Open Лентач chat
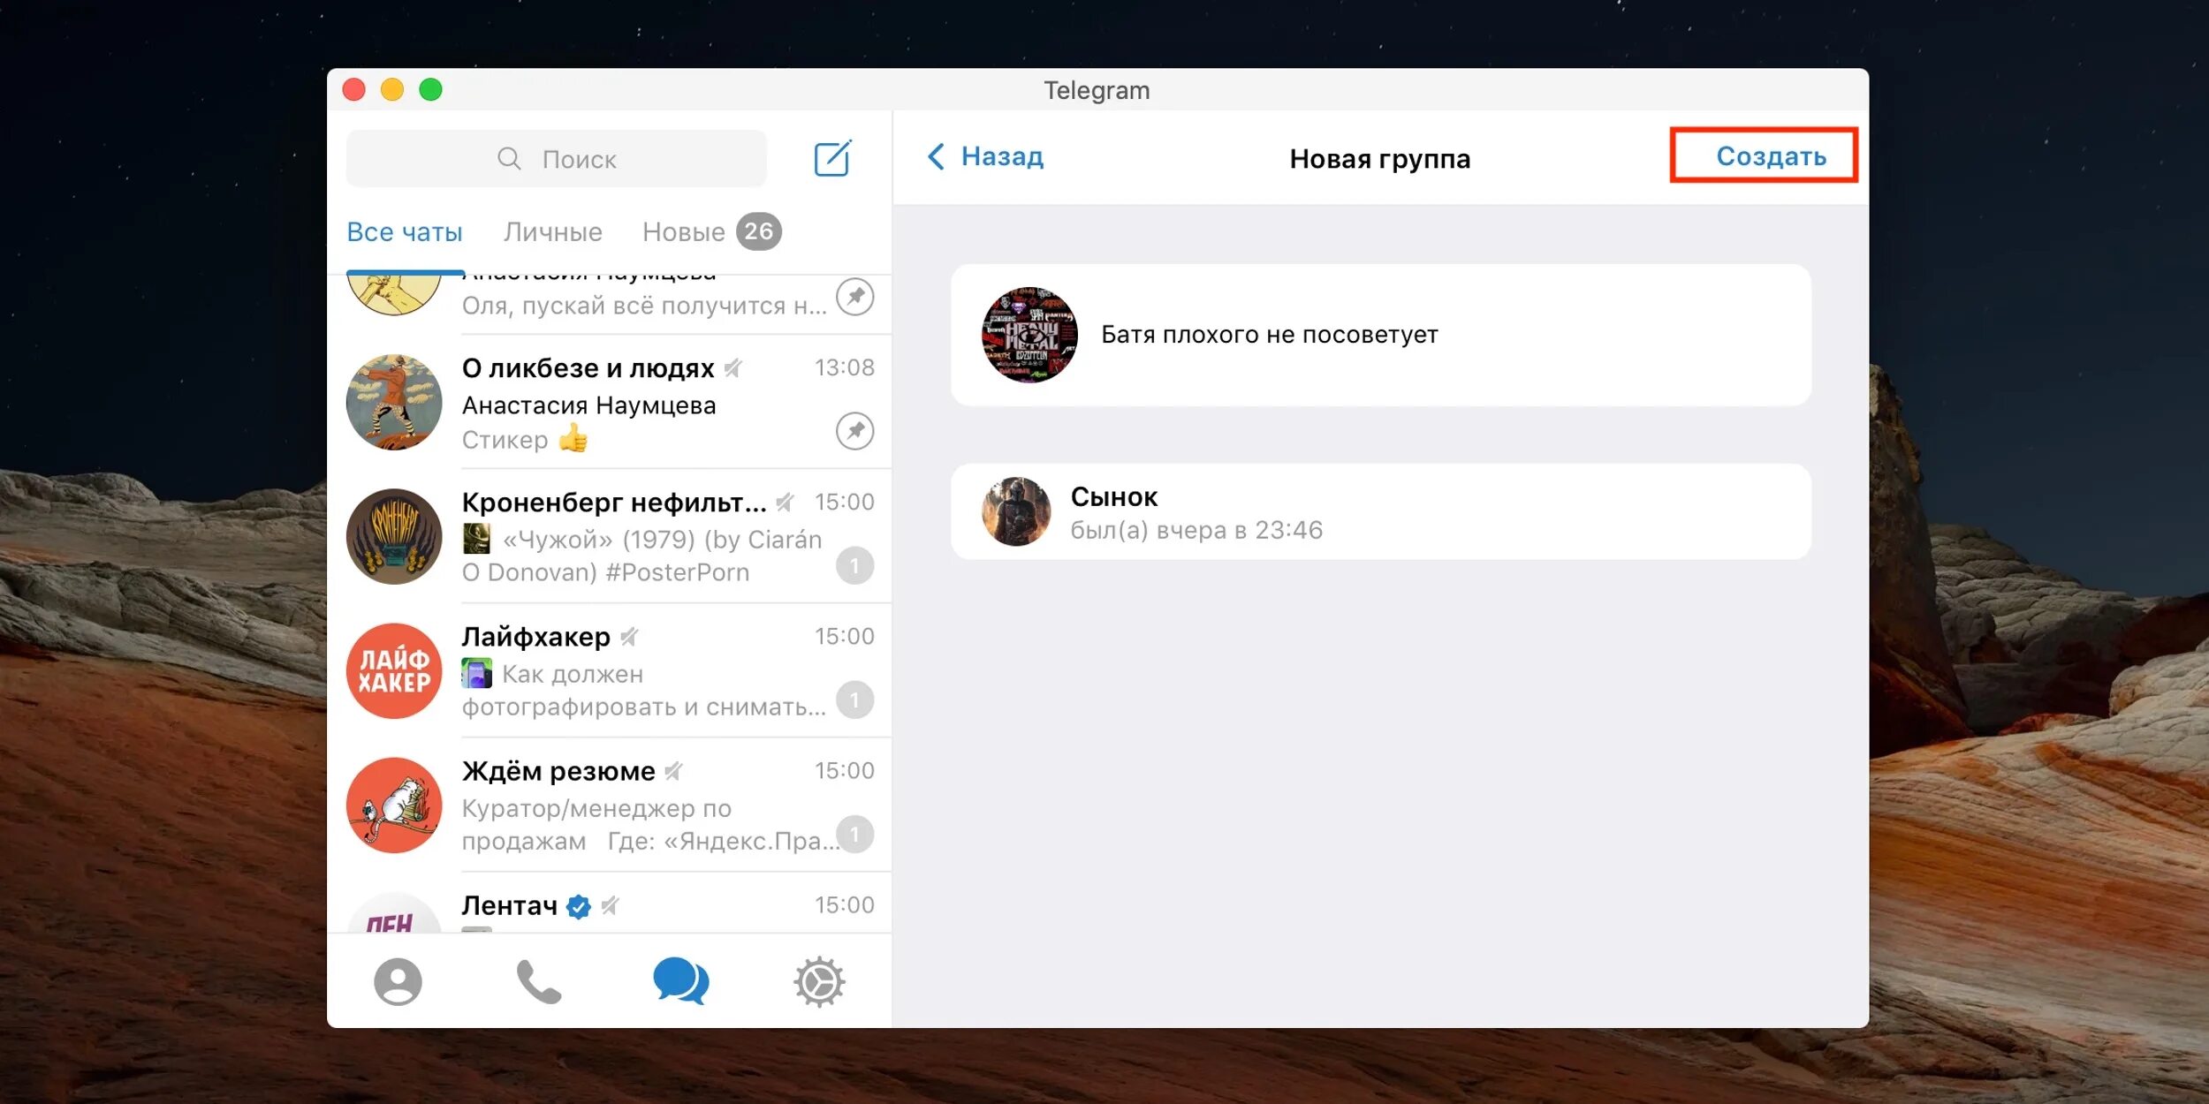This screenshot has width=2209, height=1104. (x=610, y=904)
